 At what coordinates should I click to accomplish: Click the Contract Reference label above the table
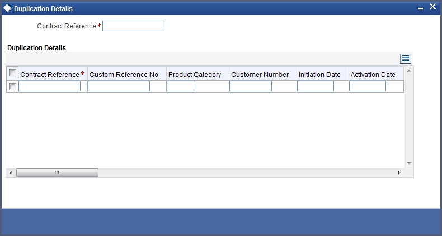(67, 26)
